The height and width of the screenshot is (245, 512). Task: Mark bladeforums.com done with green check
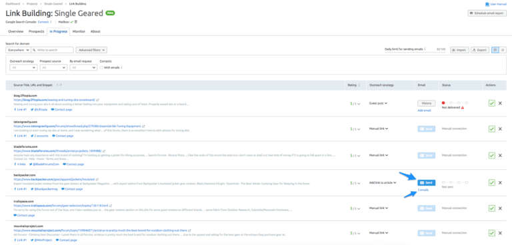click(x=492, y=155)
